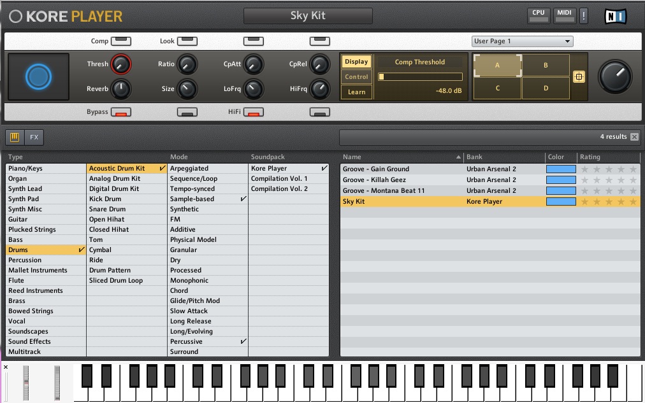Click the morph square crosshair icon
This screenshot has width=645, height=403.
[579, 76]
